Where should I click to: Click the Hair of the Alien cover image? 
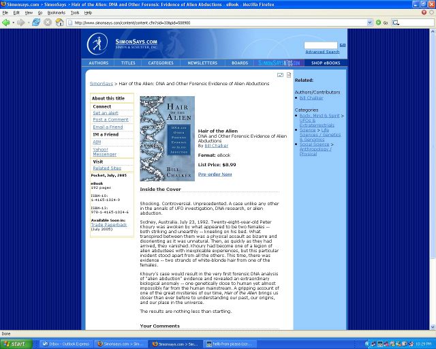coord(167,138)
